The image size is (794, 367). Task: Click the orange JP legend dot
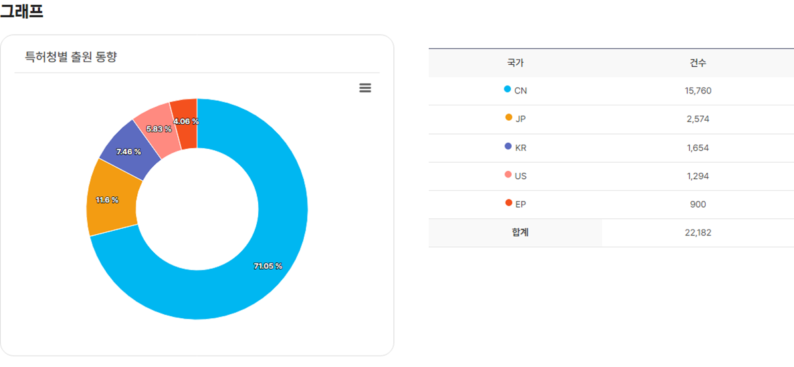(x=508, y=118)
